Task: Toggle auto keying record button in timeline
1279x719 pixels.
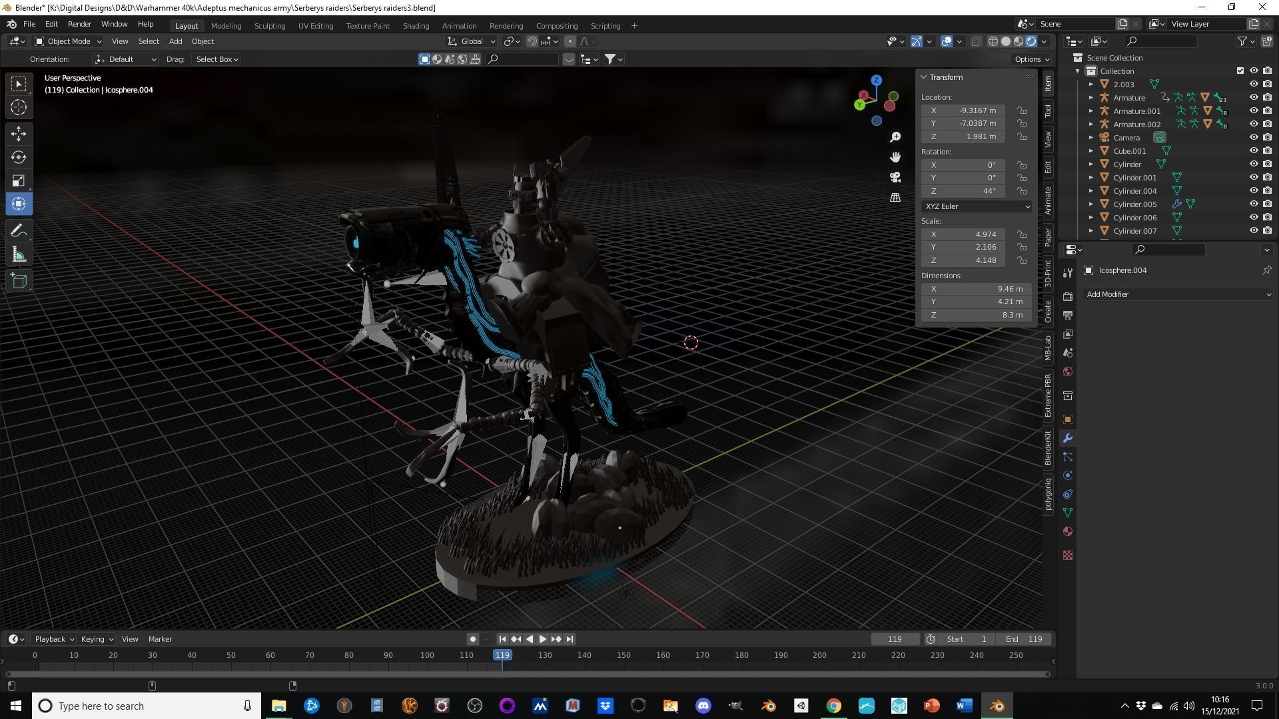Action: click(x=473, y=639)
